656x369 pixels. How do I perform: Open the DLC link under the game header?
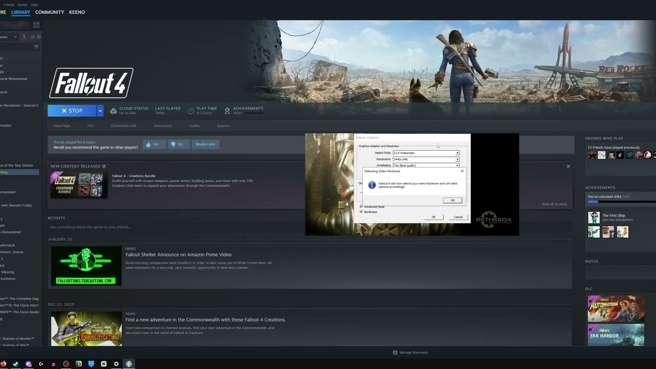90,126
